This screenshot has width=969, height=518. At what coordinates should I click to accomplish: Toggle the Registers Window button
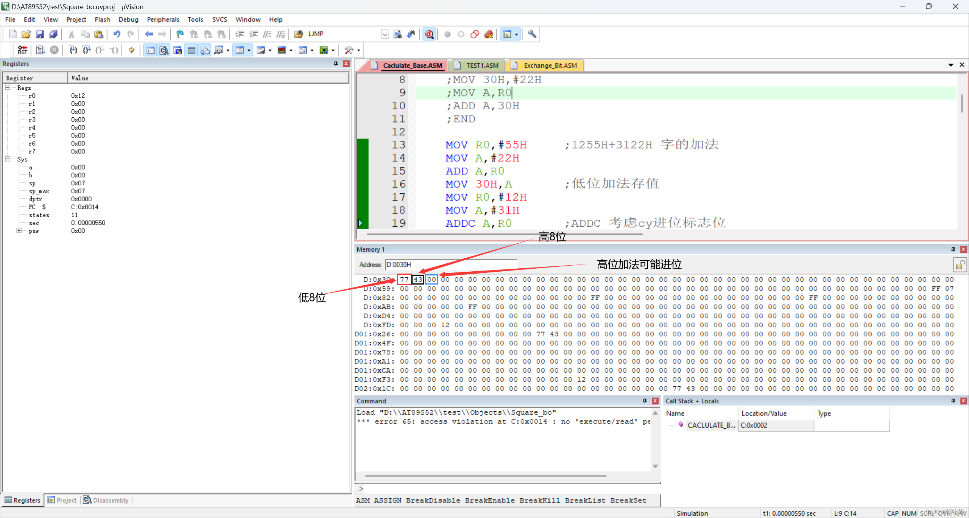(x=192, y=50)
